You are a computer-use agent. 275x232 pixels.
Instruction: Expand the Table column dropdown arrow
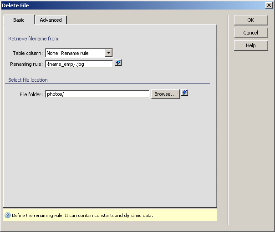coord(108,53)
